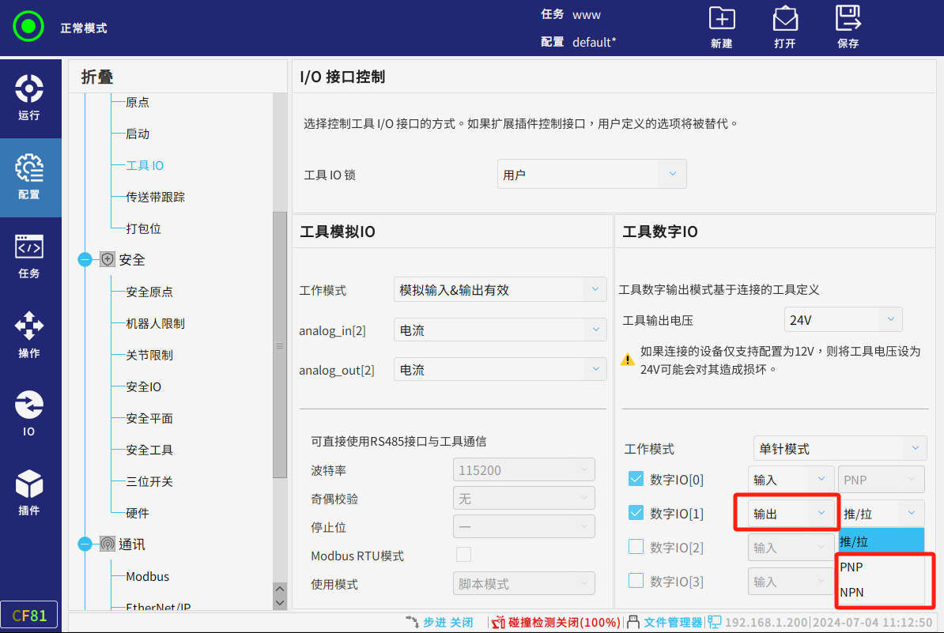The width and height of the screenshot is (944, 633).
Task: Open the 工具 IO 锁 dropdown showing 用户
Action: (591, 175)
